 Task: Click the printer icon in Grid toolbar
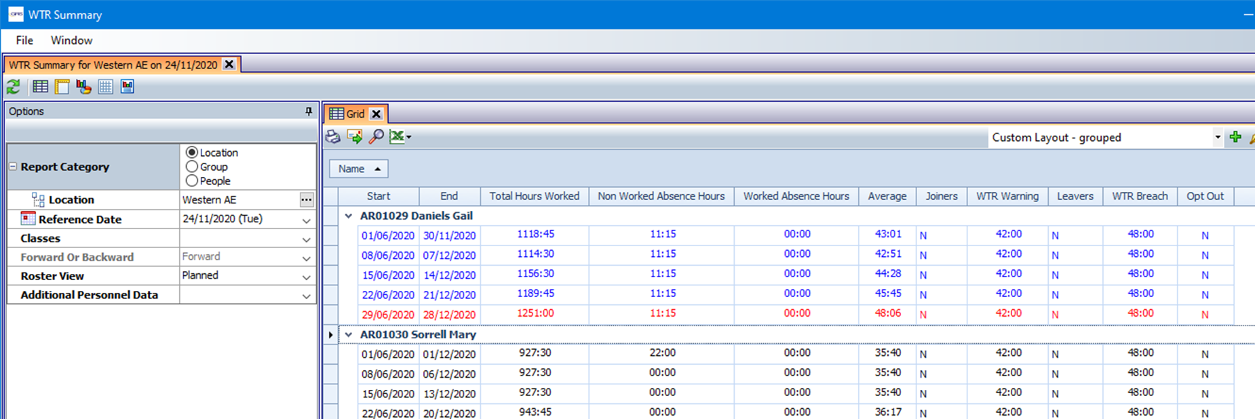click(x=333, y=137)
